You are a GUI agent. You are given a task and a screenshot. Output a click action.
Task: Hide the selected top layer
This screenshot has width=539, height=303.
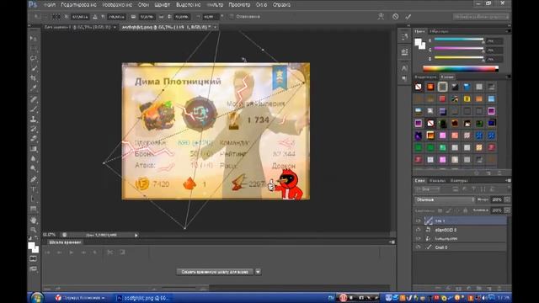(418, 221)
